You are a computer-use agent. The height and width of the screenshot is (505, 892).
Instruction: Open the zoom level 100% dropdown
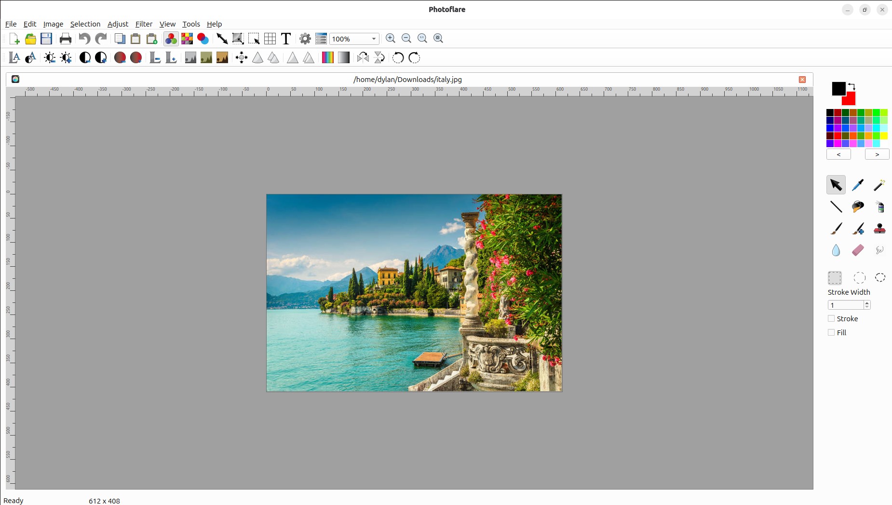(x=354, y=39)
